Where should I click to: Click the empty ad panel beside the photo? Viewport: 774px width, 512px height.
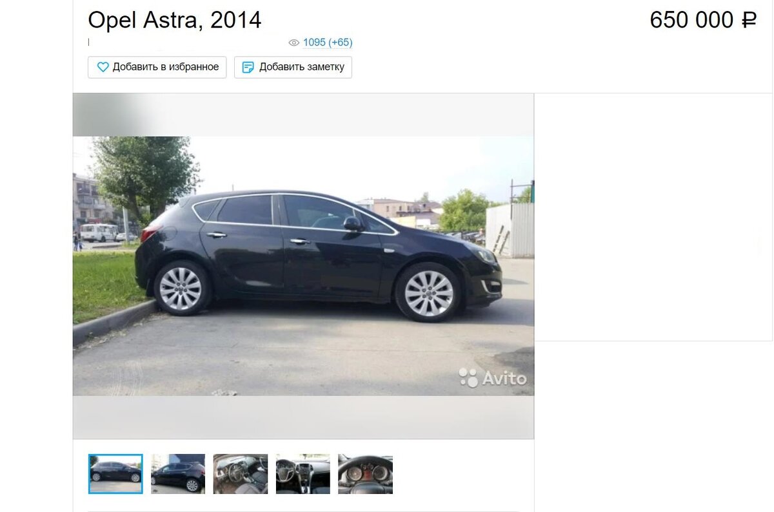[x=653, y=217]
